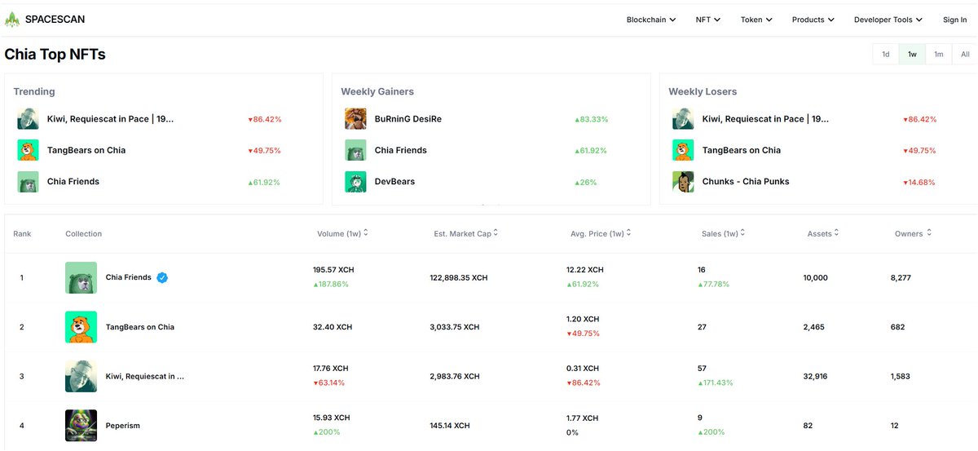Click Chia Friends thumbnail in Weekly Gainers
The height and width of the screenshot is (451, 978).
click(355, 150)
